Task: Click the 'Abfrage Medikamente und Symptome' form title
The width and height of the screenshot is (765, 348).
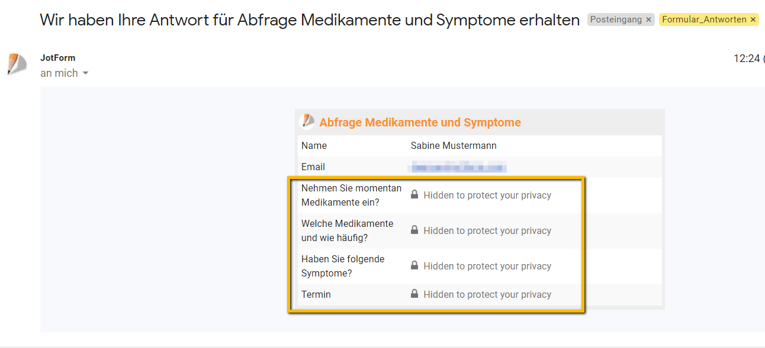Action: [420, 123]
